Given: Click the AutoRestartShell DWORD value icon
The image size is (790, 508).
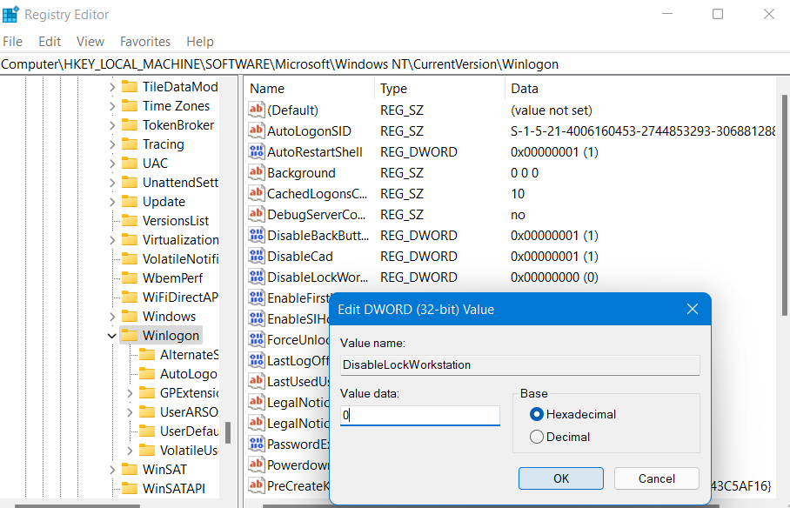Looking at the screenshot, I should coord(256,152).
